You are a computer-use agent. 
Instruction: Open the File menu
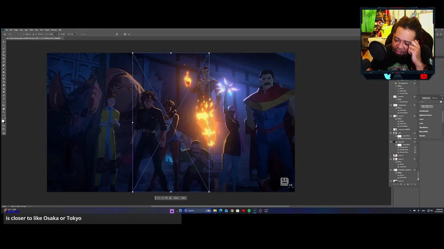(x=7, y=30)
